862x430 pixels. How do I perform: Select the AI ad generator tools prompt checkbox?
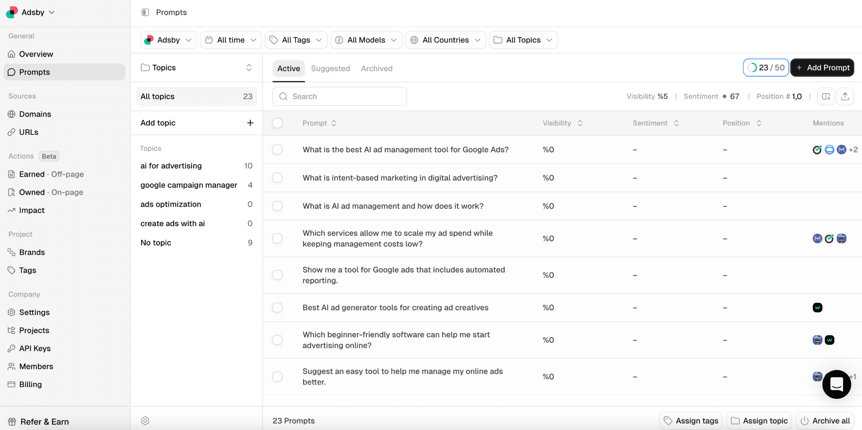(277, 307)
